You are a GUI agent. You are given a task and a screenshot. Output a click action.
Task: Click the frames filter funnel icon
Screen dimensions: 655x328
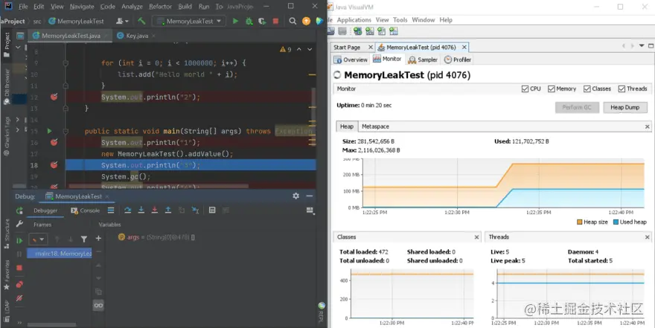84,239
